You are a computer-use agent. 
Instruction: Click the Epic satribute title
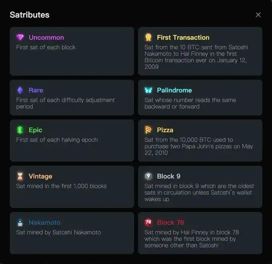[x=35, y=130]
